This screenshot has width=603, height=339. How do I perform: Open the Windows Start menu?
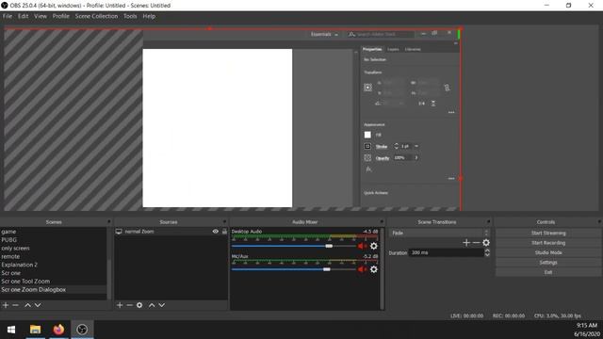[11, 330]
